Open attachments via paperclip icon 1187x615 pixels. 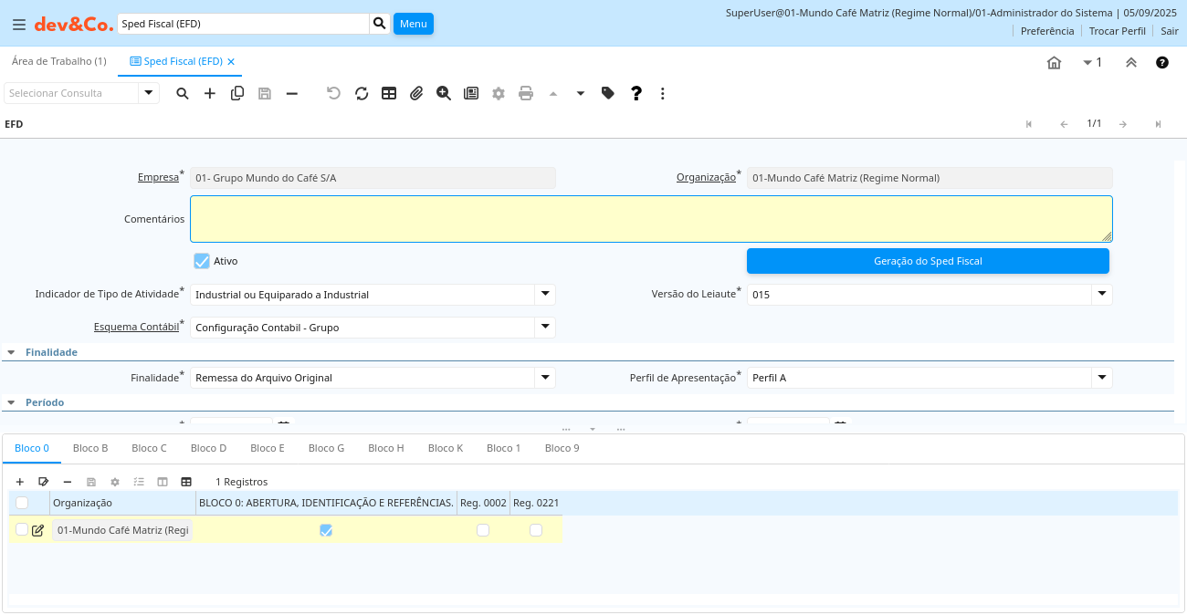click(x=416, y=93)
